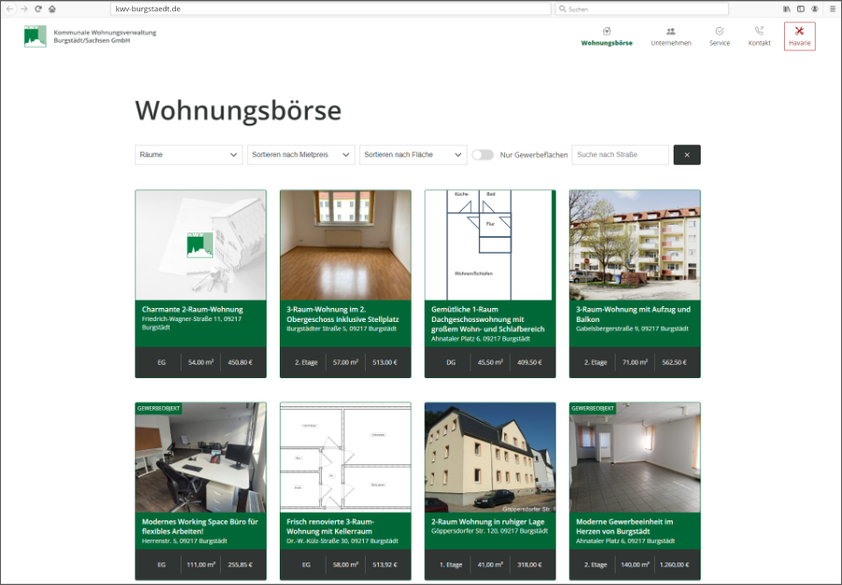Screen dimensions: 842x585
Task: Click the DG floor label
Action: click(x=451, y=362)
